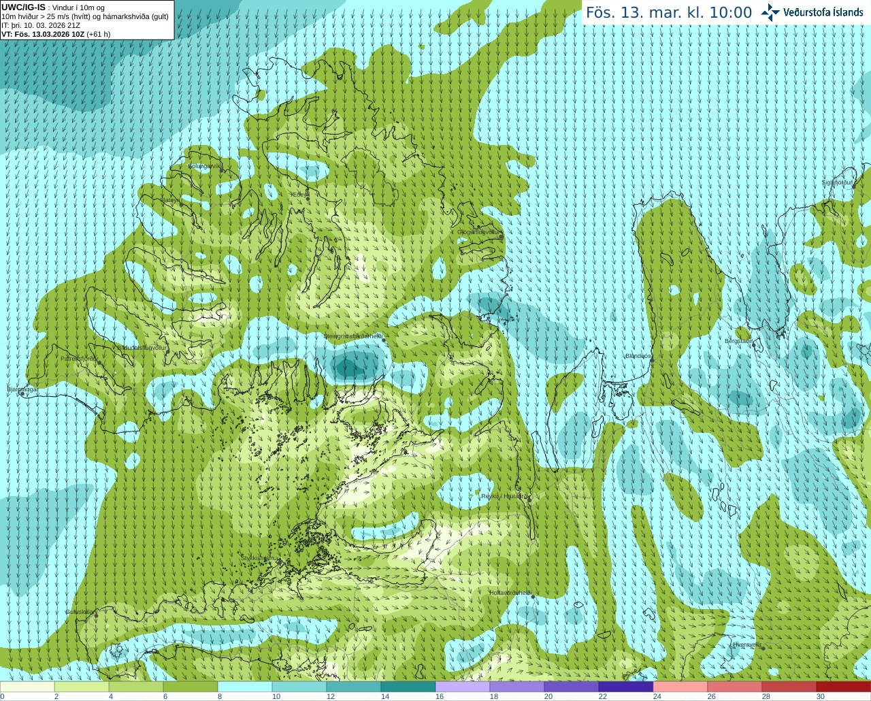This screenshot has height=701, width=871.
Task: Select the Steingrímsfjarðarheiði station marker
Action: 383,340
